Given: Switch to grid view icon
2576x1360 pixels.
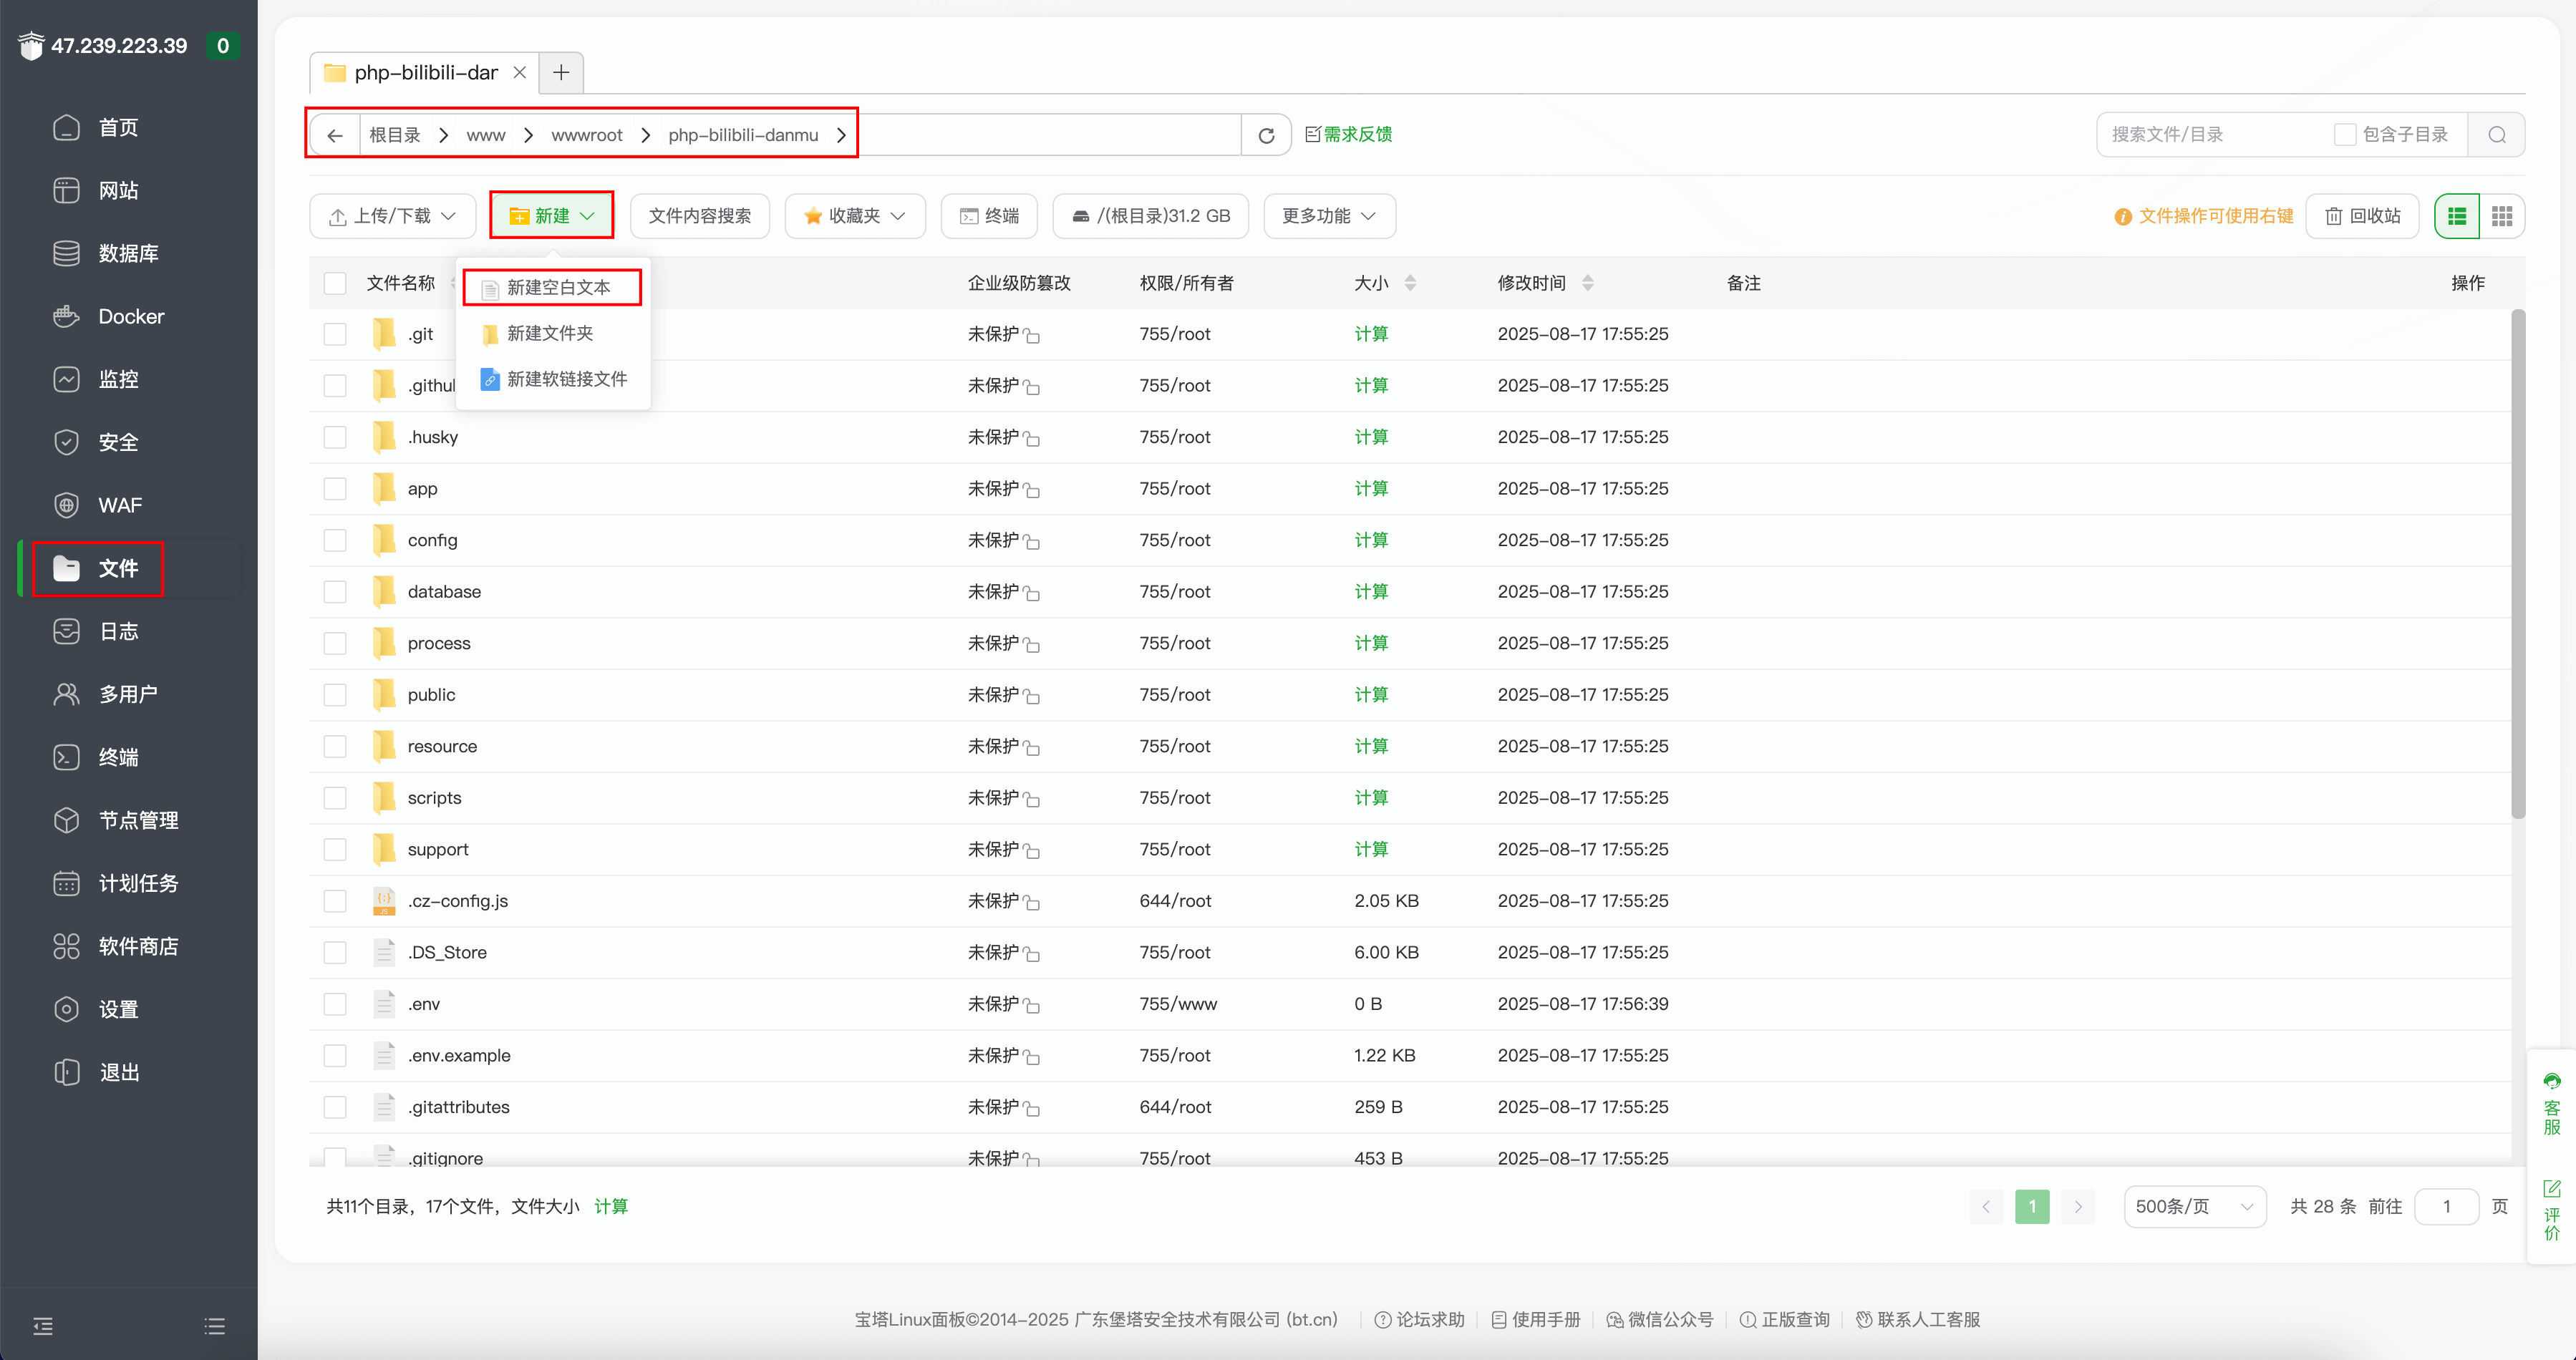Looking at the screenshot, I should tap(2501, 216).
